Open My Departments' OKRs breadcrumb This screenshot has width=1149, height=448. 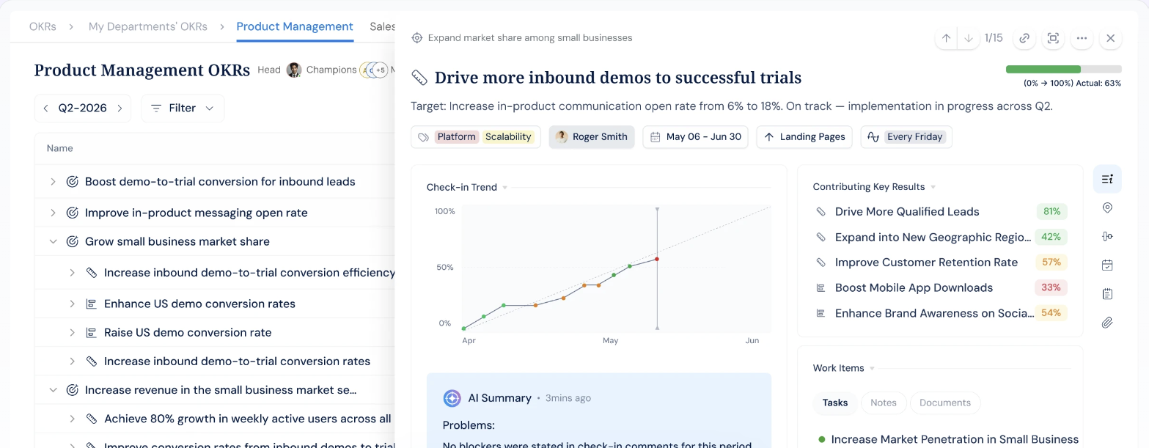point(148,26)
